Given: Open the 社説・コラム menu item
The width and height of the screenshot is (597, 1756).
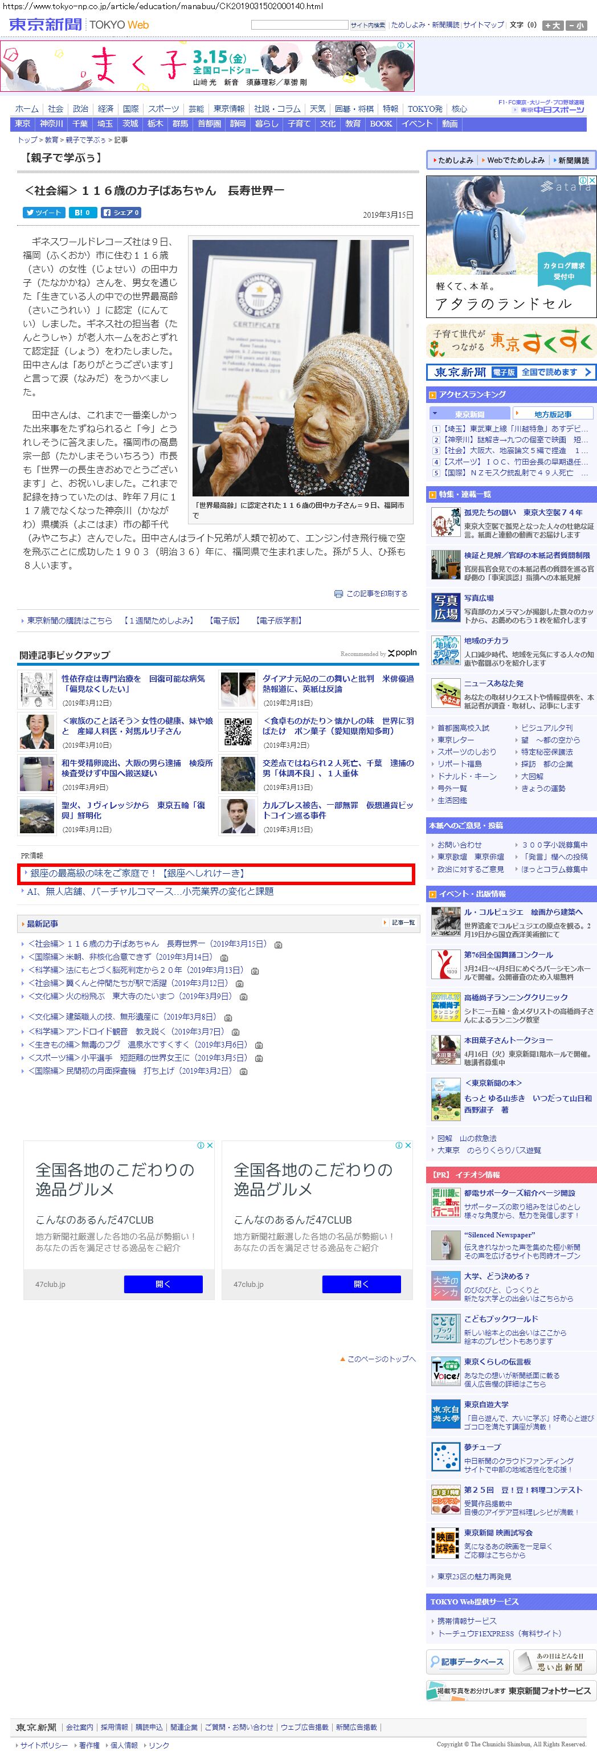Looking at the screenshot, I should click(x=277, y=109).
